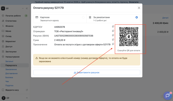Click the Завантажити рахунок button
The image size is (173, 101).
click(x=86, y=72)
